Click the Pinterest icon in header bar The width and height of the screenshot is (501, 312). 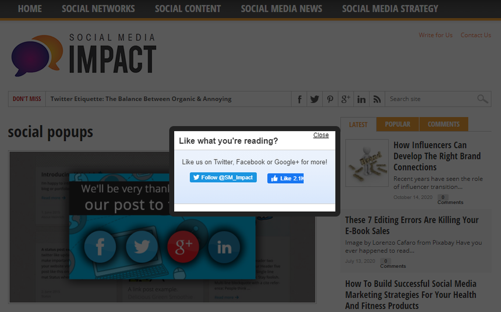pyautogui.click(x=330, y=99)
